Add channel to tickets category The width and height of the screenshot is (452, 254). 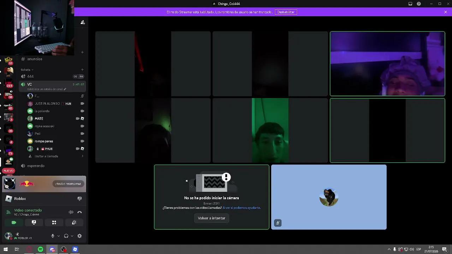[82, 69]
